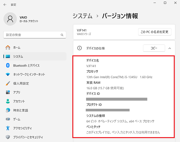Click the コピー button for device specs
The image size is (180, 142).
(x=154, y=48)
